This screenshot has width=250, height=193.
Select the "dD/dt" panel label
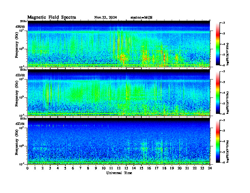(20, 75)
